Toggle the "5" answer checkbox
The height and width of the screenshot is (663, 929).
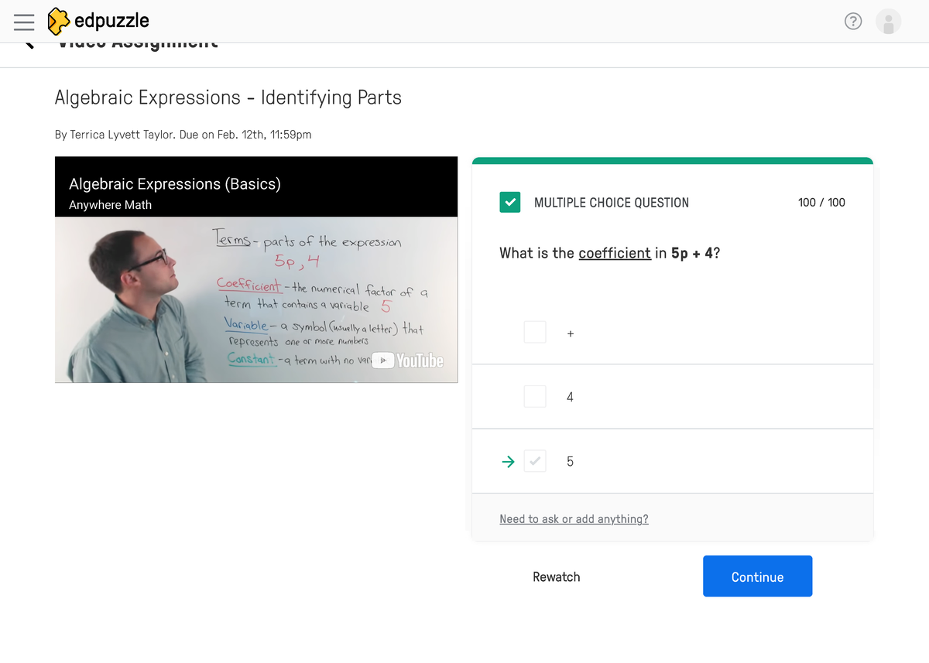click(x=535, y=461)
